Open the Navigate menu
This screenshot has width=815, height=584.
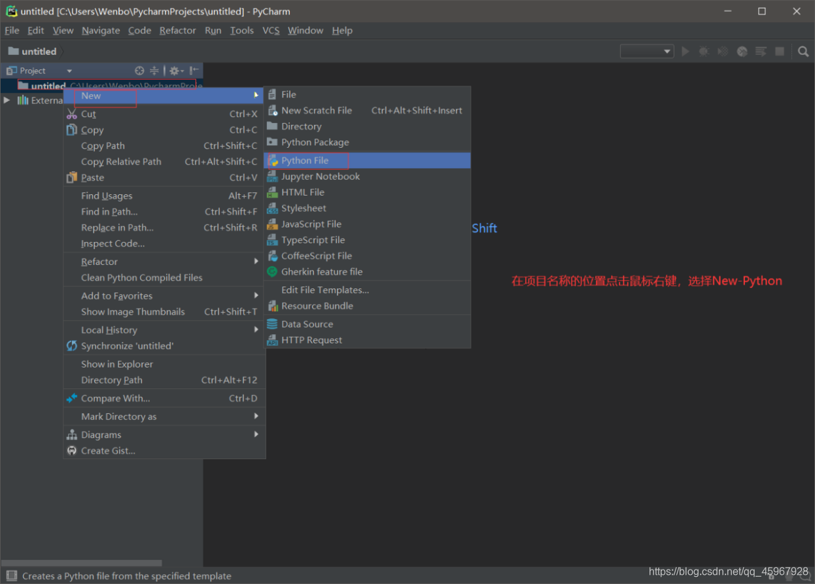[x=101, y=31]
